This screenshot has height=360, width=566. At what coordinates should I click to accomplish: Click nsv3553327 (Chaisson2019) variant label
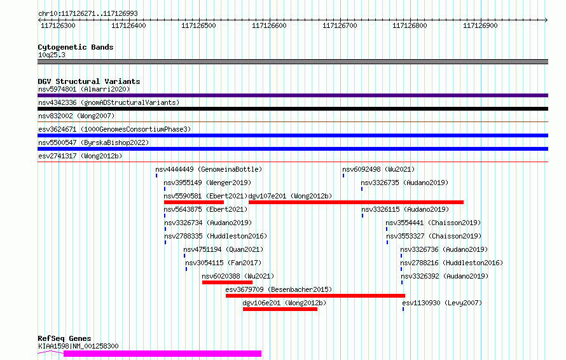(434, 236)
